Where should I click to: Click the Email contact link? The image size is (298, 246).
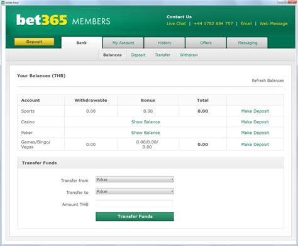(x=246, y=23)
